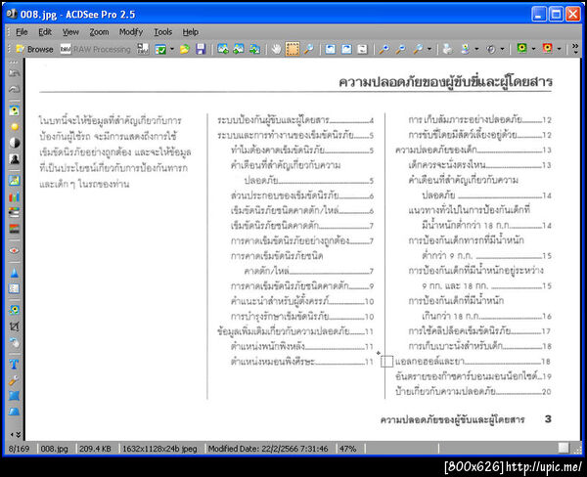Click the blue floppy disk Save icon
Image resolution: width=587 pixels, height=477 pixels.
(201, 49)
